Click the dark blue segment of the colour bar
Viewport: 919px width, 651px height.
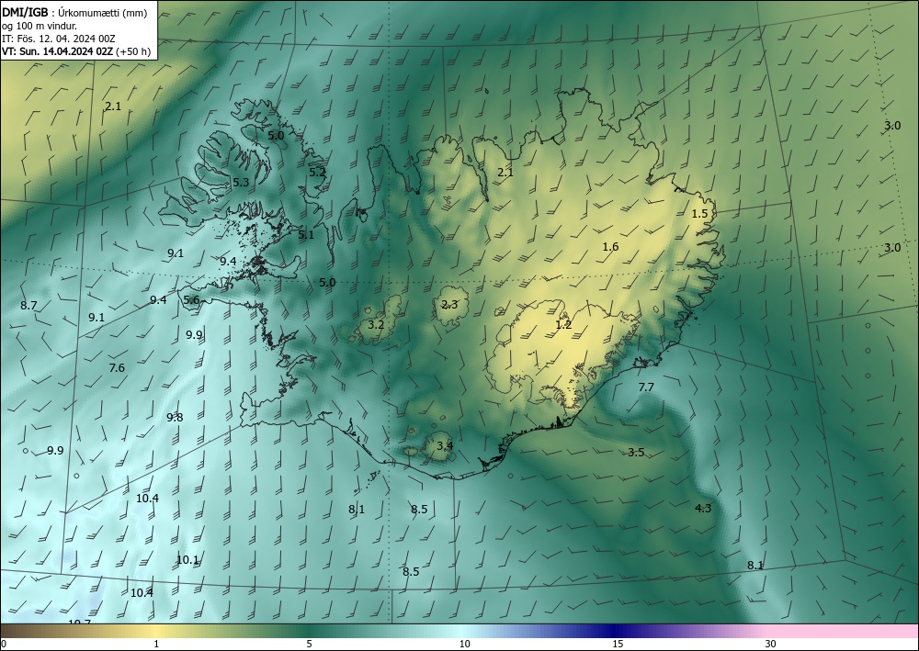point(612,631)
